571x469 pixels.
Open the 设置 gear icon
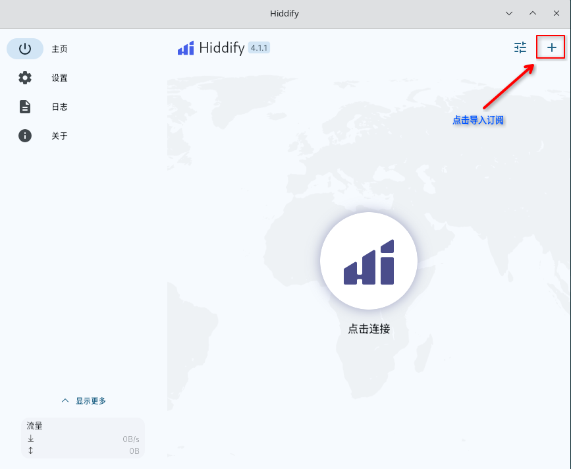tap(25, 78)
